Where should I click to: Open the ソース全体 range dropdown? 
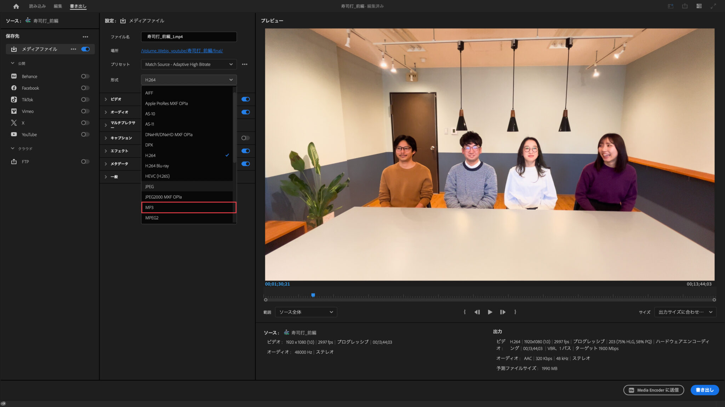306,312
